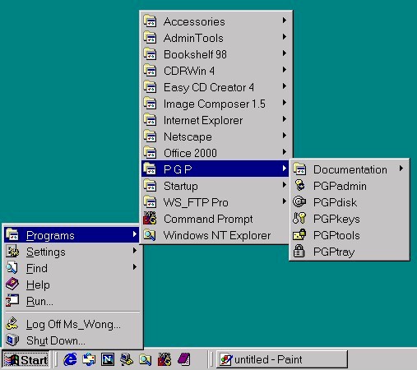Click the Netscape N quick launch icon
The width and height of the screenshot is (417, 370).
click(108, 359)
